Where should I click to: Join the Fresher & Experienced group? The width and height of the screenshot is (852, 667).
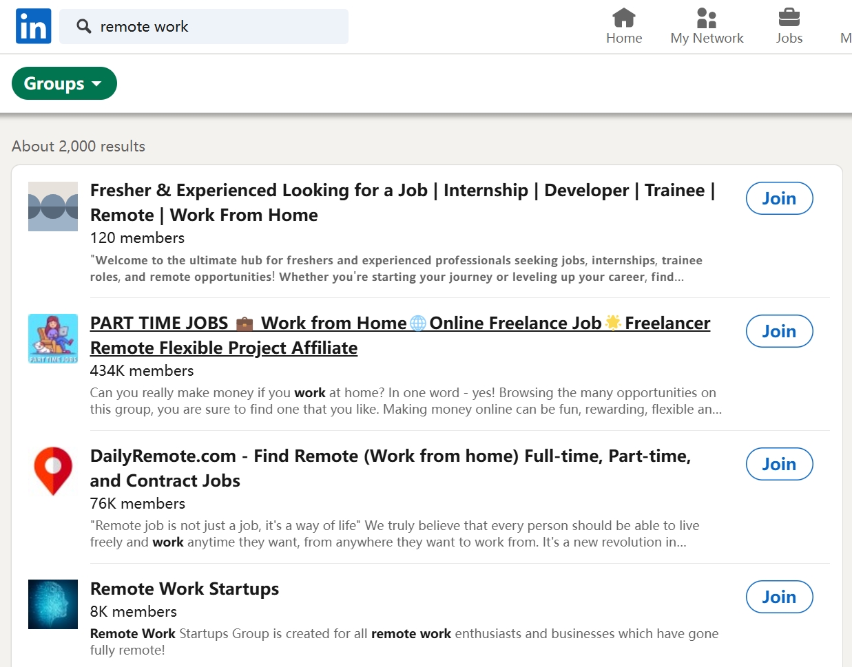coord(779,198)
